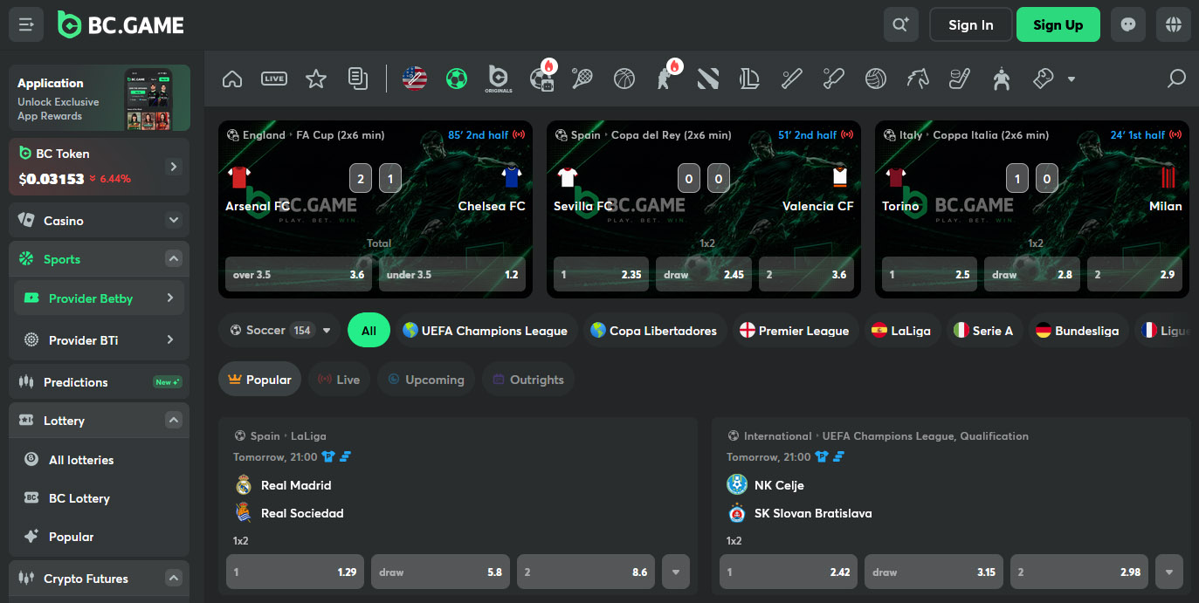
Task: Select the tennis racket icon
Action: pos(582,79)
